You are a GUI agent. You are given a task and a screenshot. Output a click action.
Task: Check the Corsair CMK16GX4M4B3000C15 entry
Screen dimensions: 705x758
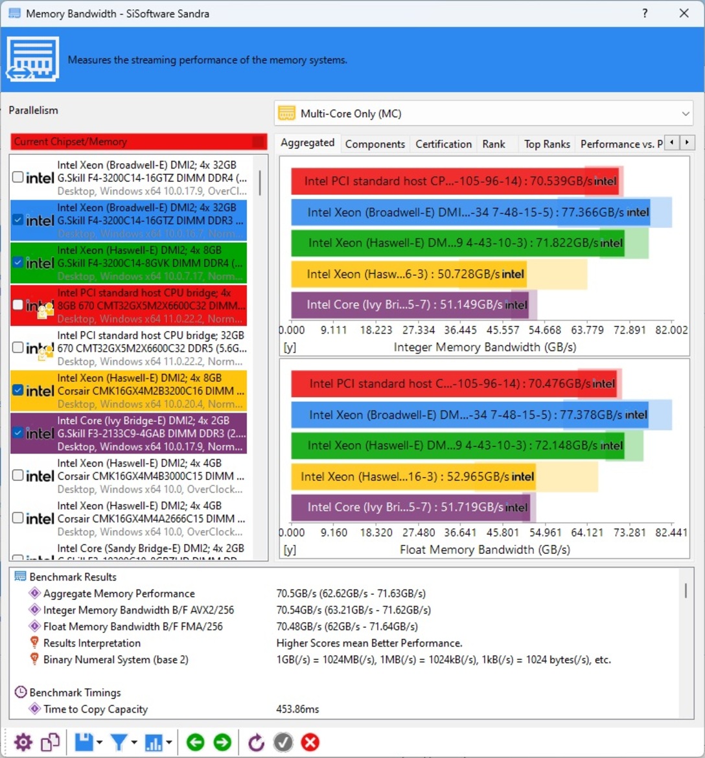pos(18,475)
